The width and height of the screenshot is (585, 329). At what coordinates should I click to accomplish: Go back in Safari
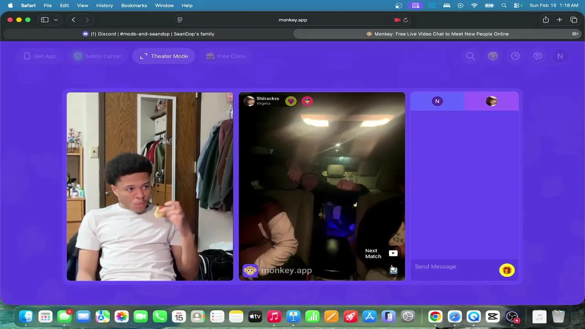point(74,20)
